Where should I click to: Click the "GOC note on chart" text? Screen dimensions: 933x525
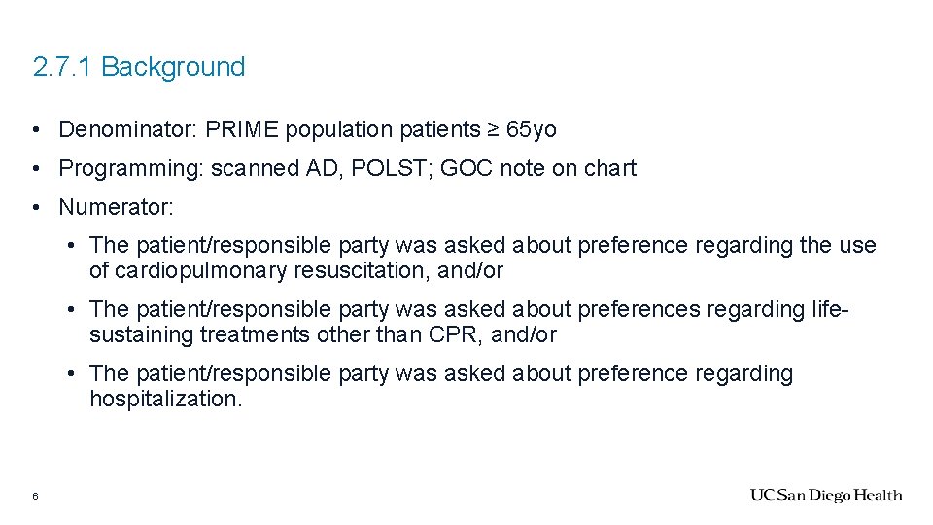(538, 168)
